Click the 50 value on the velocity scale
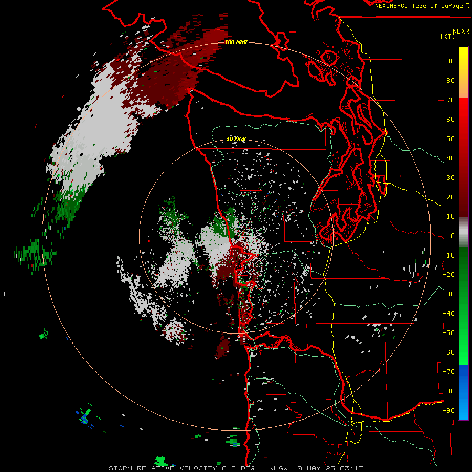Screen dimensions: 472x472 pos(450,138)
